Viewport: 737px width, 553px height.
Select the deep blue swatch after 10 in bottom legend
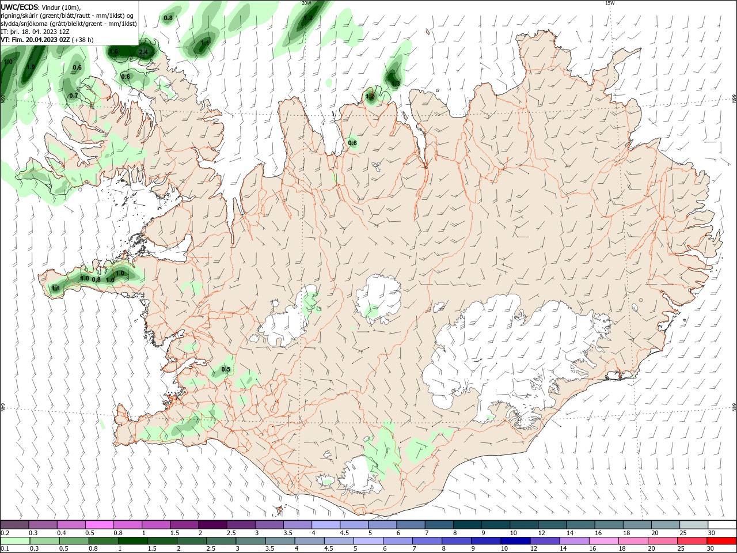[515, 541]
